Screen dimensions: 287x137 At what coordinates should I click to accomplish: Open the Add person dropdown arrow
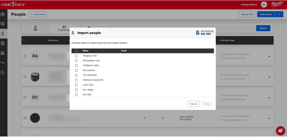(x=279, y=14)
